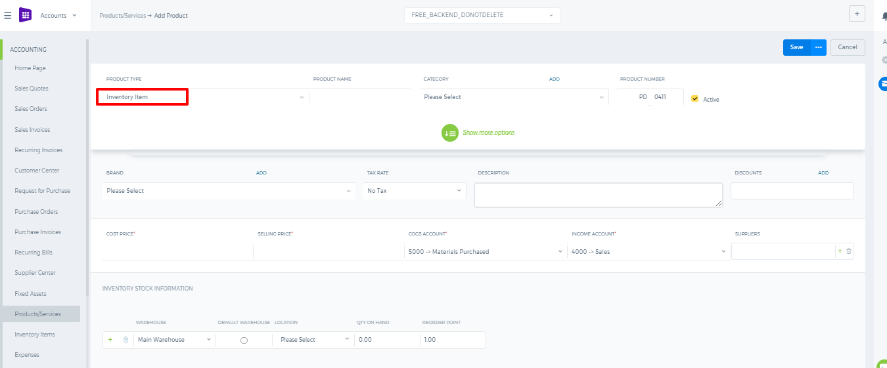
Task: Open the Save button's more options dropdown
Action: [819, 47]
